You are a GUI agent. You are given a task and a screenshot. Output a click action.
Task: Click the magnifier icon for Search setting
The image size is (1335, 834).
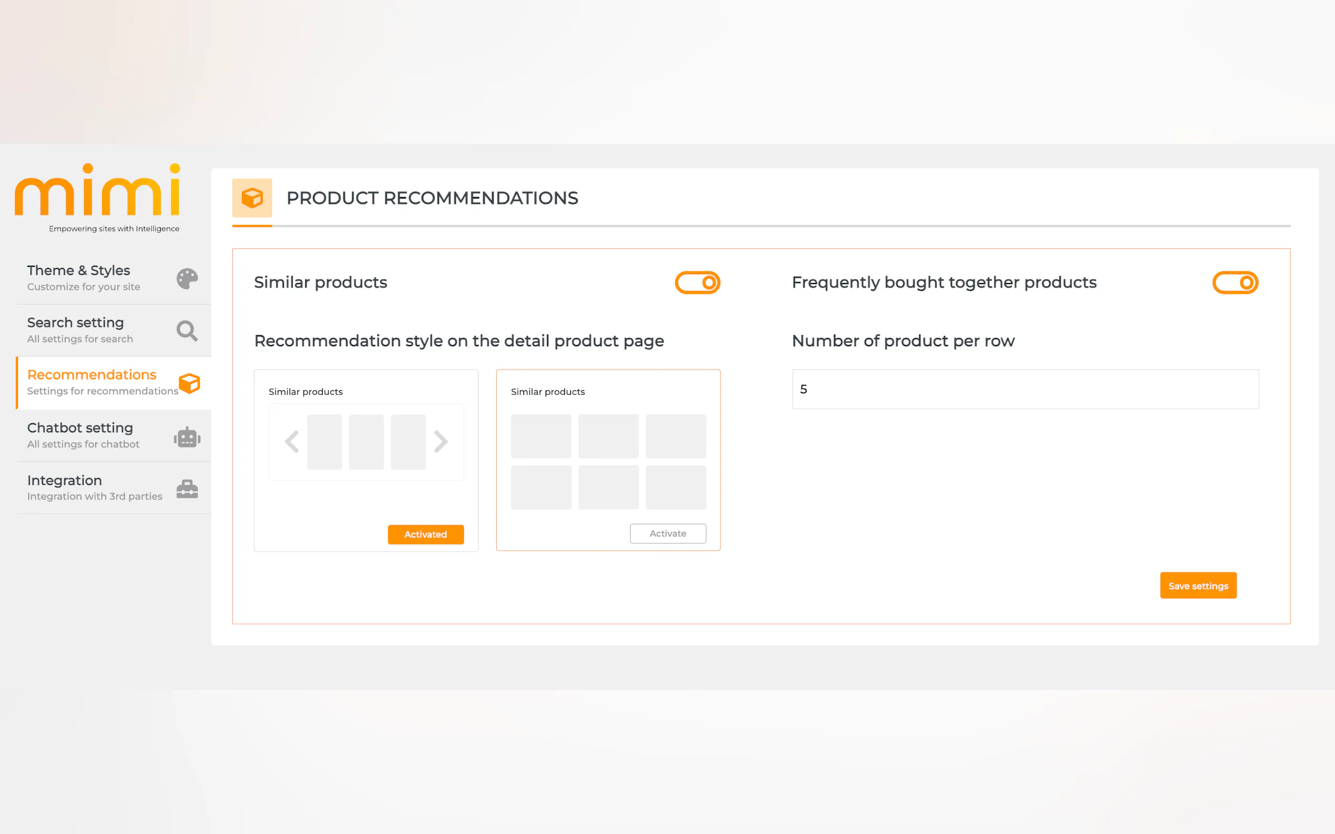pos(187,331)
